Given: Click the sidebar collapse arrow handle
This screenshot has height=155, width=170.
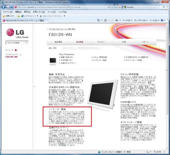Looking at the screenshot, I should [34, 86].
